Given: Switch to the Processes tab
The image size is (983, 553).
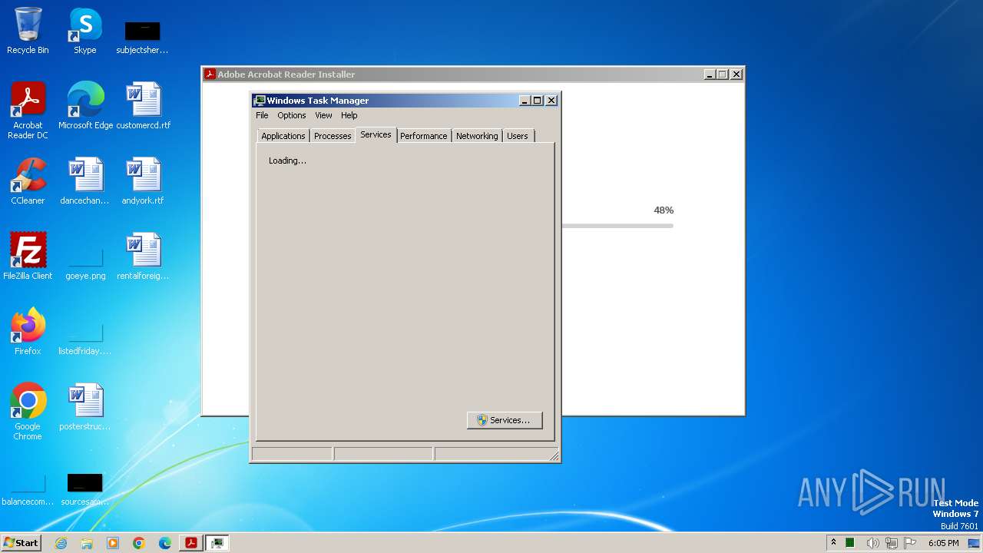Looking at the screenshot, I should click(333, 136).
